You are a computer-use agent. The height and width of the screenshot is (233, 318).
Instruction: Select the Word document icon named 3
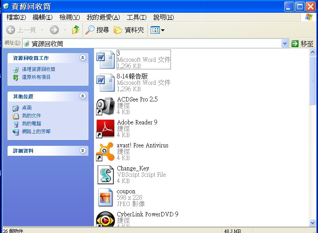[x=105, y=60]
